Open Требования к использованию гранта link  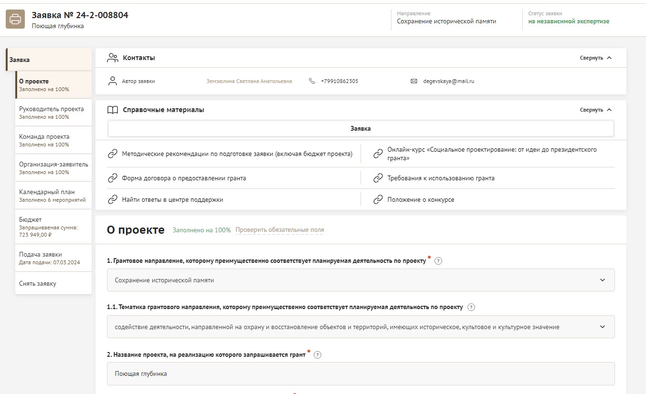(441, 178)
